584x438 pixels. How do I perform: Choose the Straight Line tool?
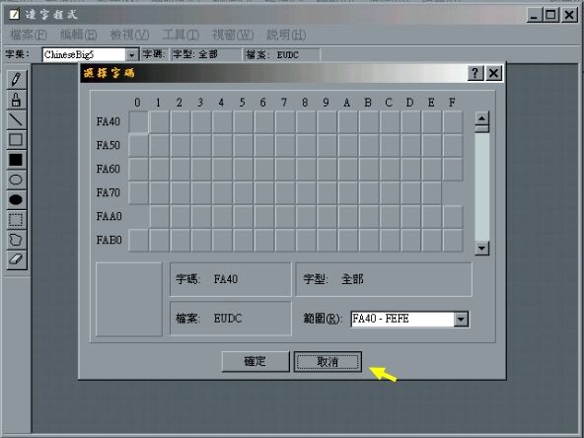pos(16,119)
